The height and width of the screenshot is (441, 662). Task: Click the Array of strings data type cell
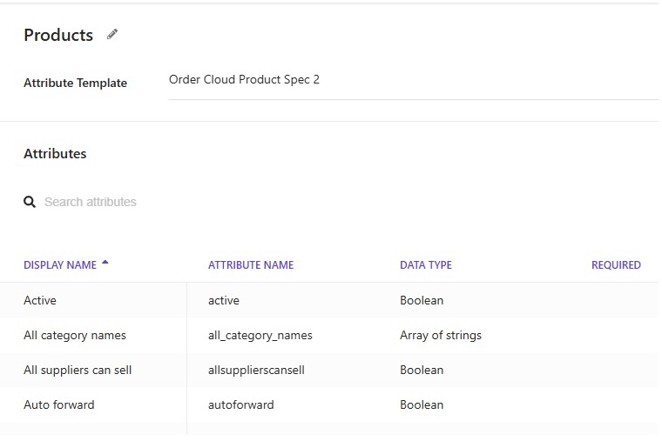coord(440,335)
